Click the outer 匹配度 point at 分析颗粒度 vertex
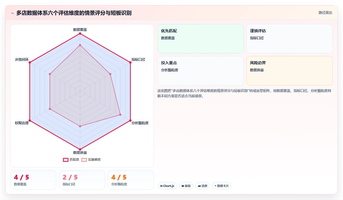The width and height of the screenshot is (343, 200). [130, 120]
